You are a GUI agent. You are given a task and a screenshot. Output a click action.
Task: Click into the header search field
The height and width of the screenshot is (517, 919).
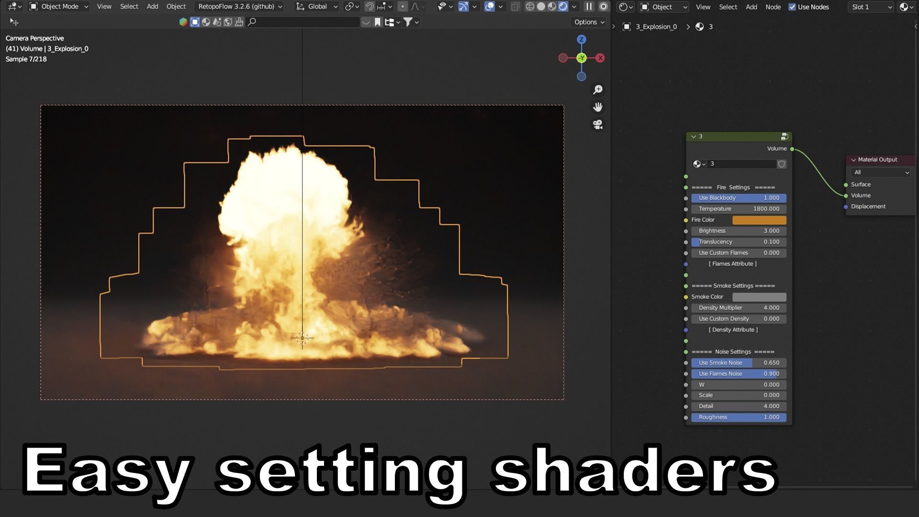pos(303,22)
